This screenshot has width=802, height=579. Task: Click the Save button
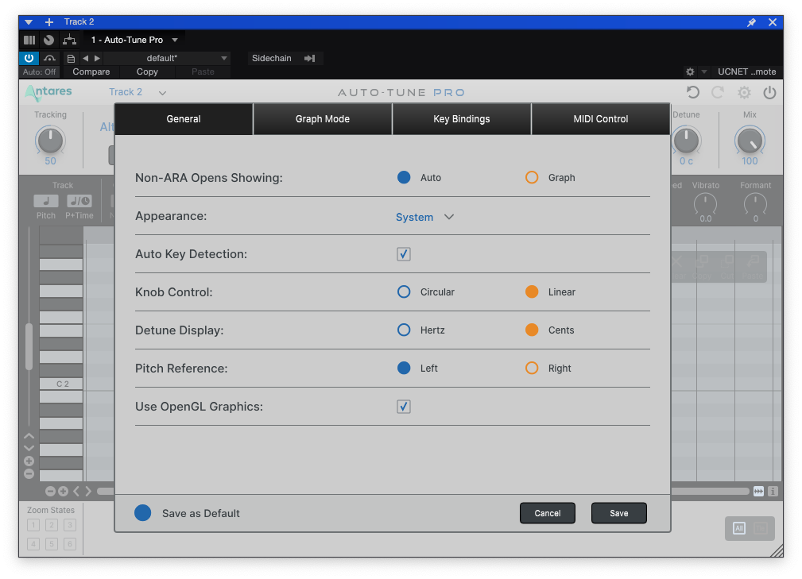click(x=619, y=513)
